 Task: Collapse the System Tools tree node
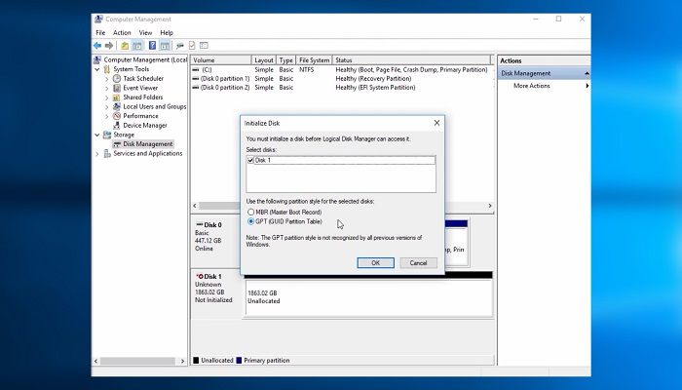[x=98, y=69]
